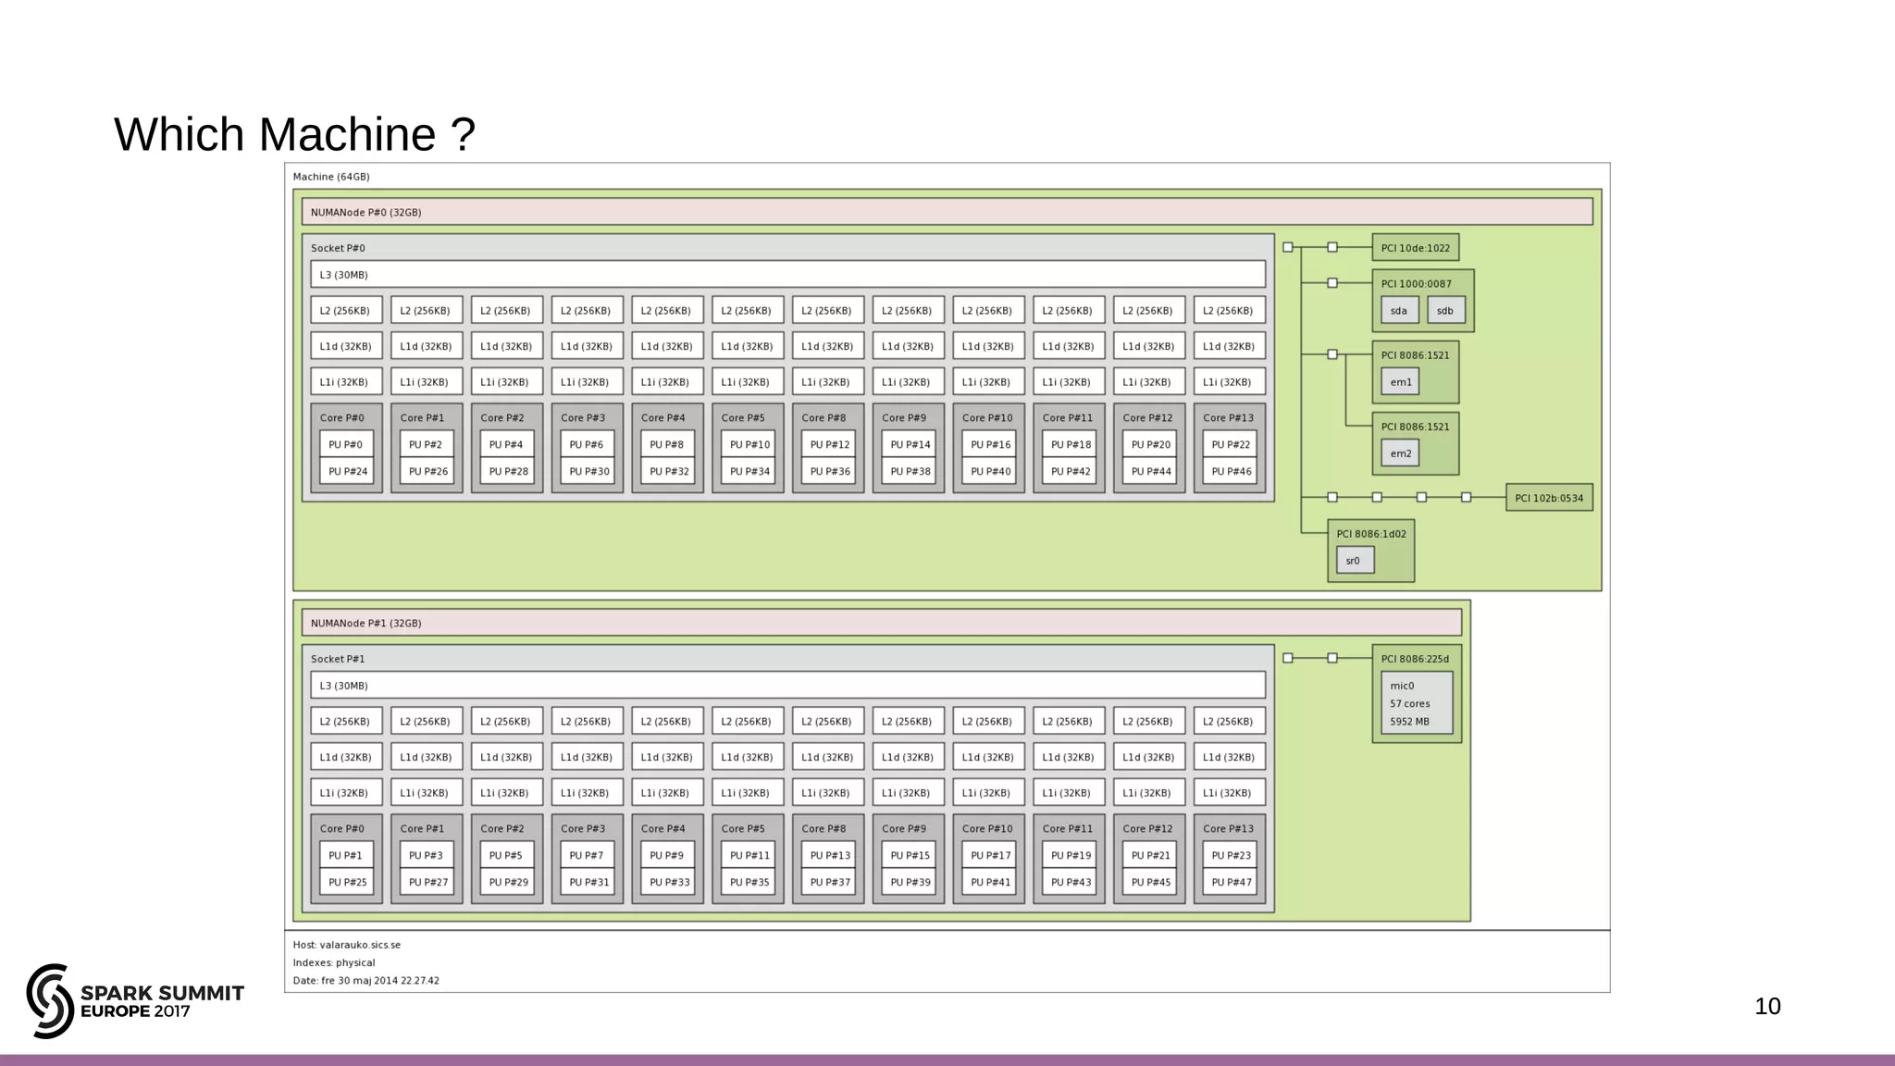Click L3 (30MB) cache in Socket P#0
The width and height of the screenshot is (1895, 1066).
click(787, 275)
